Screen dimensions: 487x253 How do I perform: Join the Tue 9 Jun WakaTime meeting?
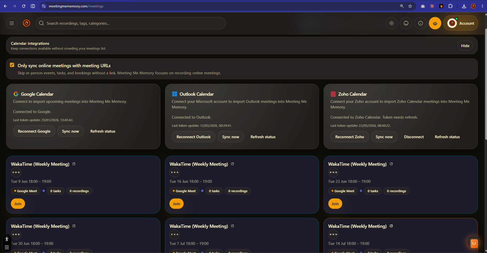18,204
